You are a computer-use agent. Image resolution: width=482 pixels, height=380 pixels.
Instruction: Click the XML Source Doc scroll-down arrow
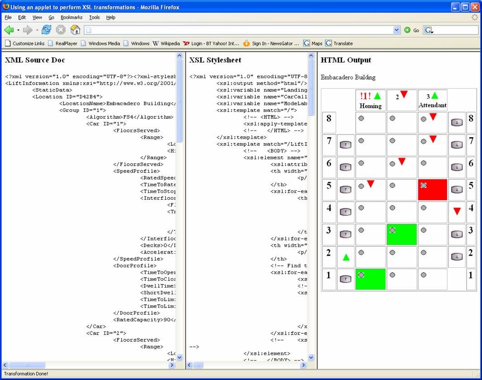coord(180,357)
